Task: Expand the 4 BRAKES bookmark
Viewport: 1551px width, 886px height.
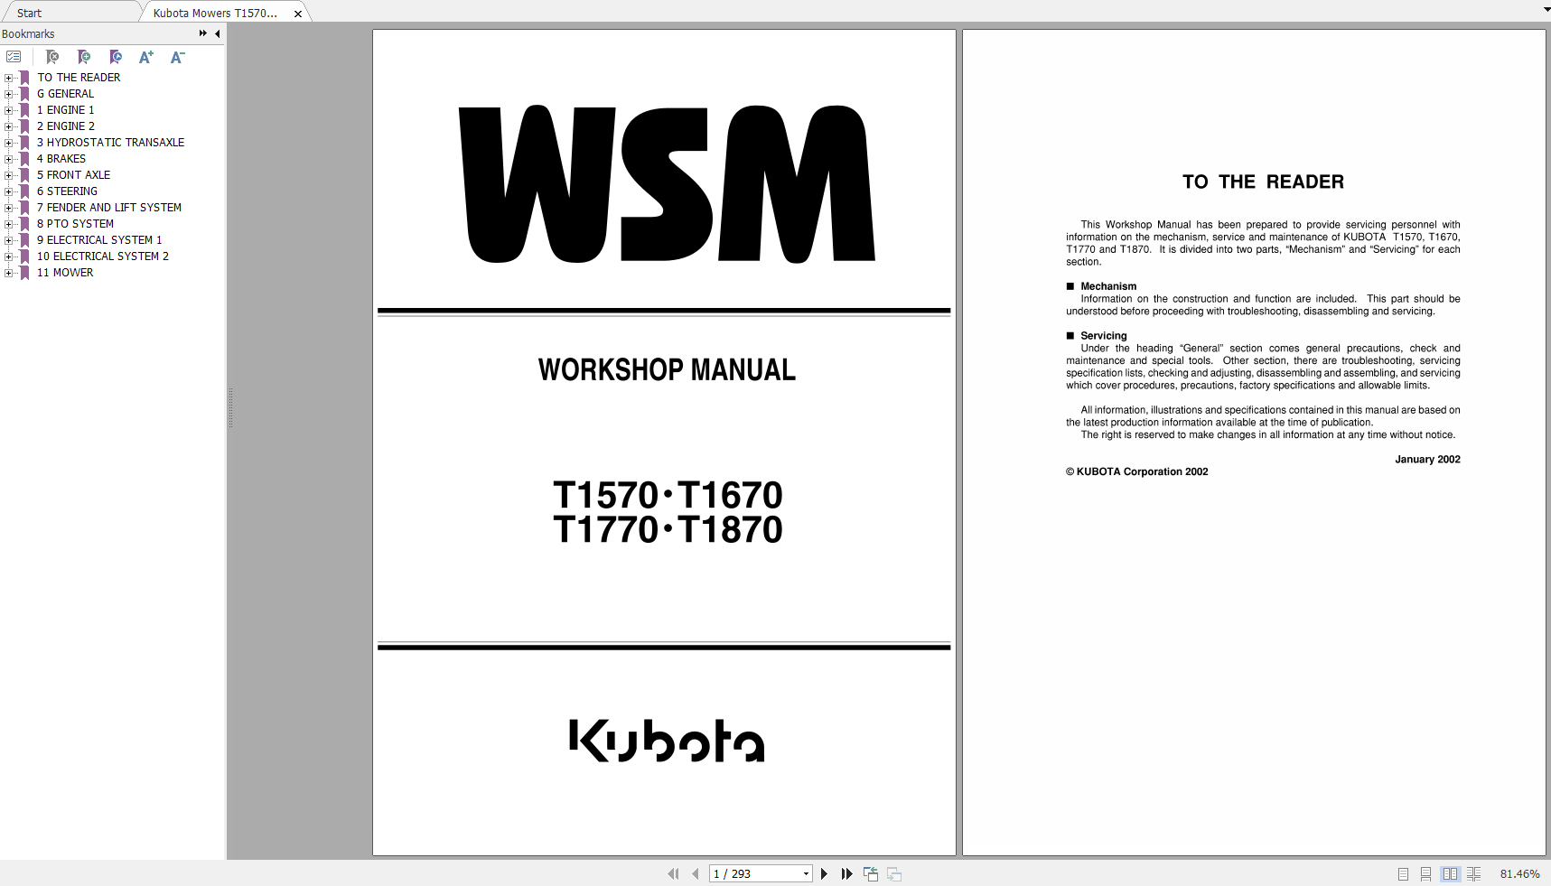Action: 9,159
